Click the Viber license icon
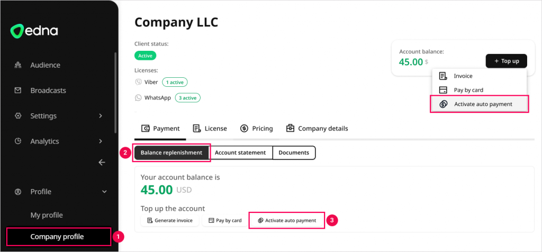542x252 pixels. point(139,82)
